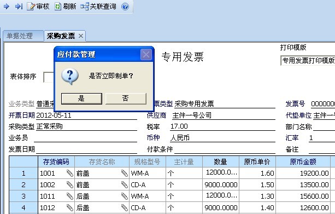Open the blue help question-mark icon
Screen dimensions: 335x214
[x=125, y=7]
